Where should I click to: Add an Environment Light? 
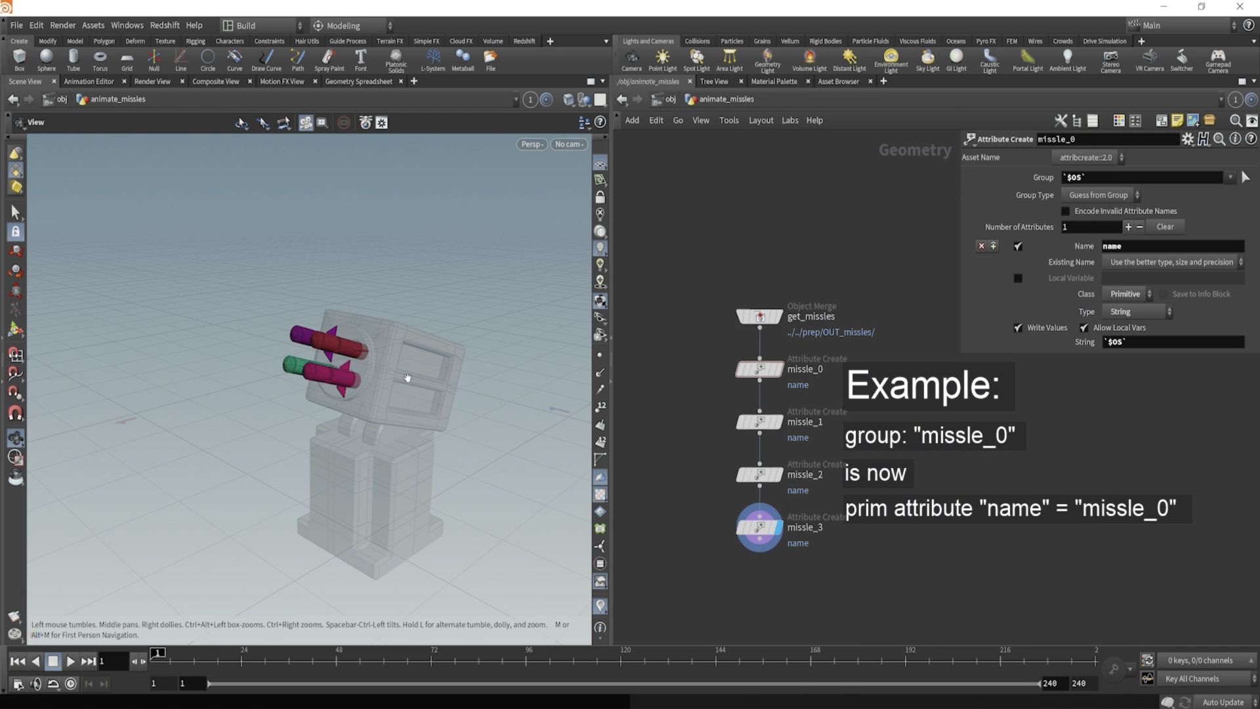pyautogui.click(x=891, y=61)
